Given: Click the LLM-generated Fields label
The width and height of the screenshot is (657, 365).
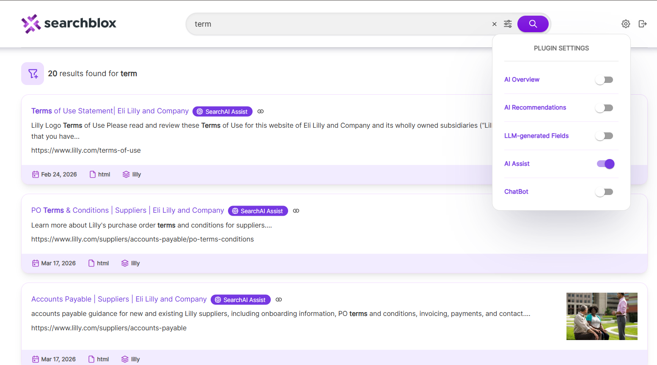Looking at the screenshot, I should click(x=536, y=136).
